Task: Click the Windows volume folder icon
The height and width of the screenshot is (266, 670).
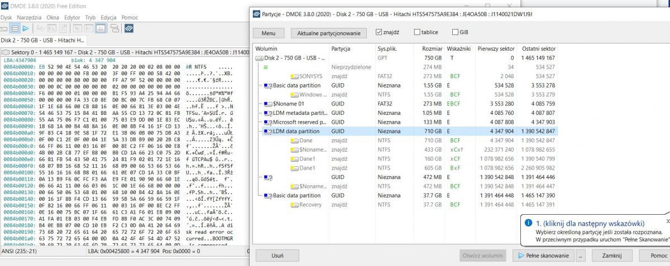Action: 294,95
